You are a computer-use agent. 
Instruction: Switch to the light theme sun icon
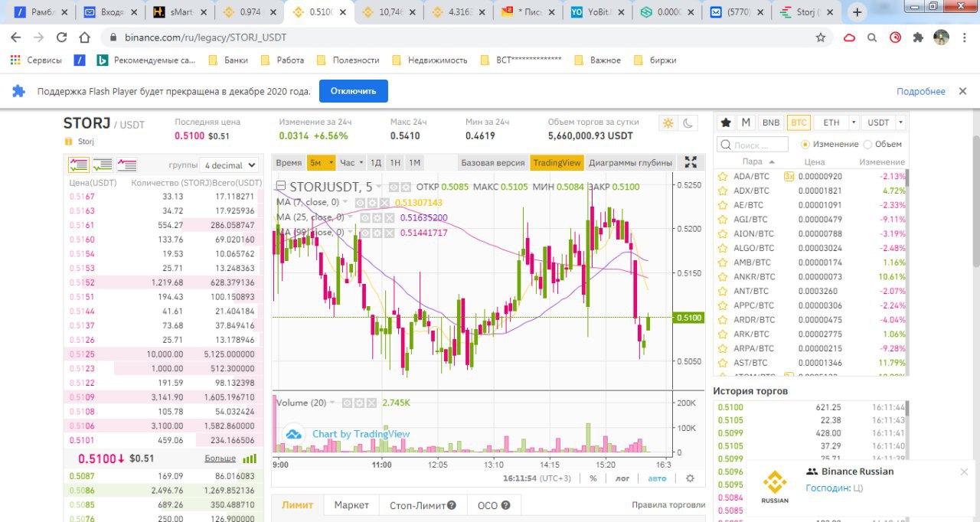668,122
